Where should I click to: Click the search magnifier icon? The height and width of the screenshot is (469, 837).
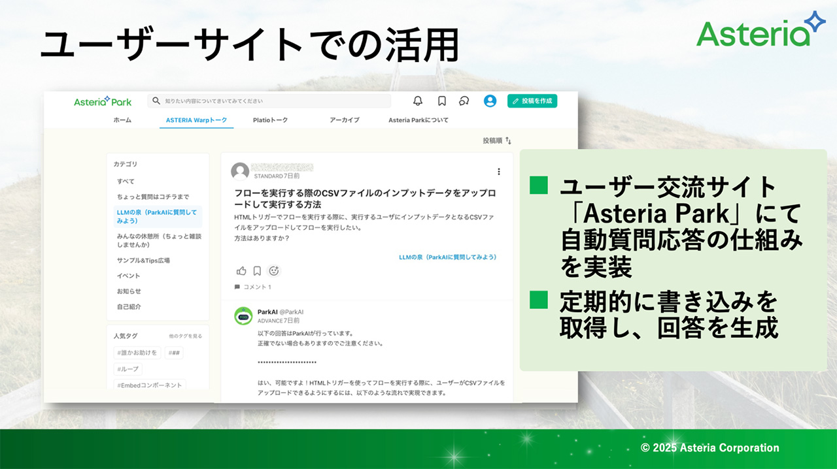pos(156,101)
